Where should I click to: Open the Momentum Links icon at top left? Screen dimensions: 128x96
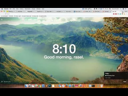click(x=2, y=19)
